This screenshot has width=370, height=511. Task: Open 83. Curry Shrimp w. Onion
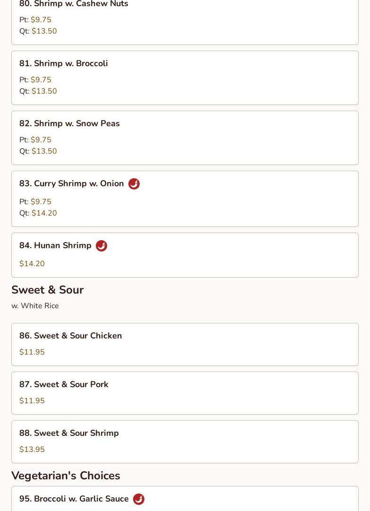(x=72, y=183)
